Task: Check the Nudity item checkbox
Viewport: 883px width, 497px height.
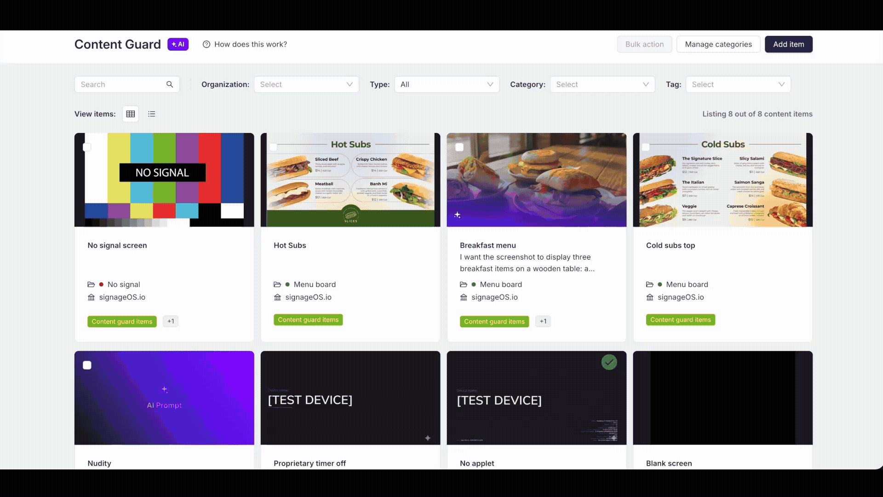Action: coord(87,365)
